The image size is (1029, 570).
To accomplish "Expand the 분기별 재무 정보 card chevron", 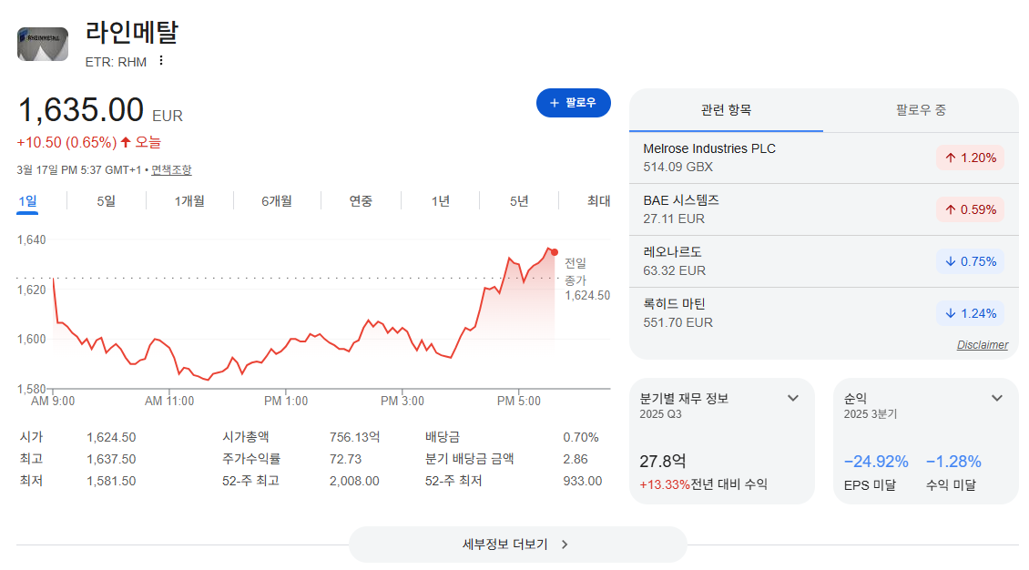I will coord(793,398).
